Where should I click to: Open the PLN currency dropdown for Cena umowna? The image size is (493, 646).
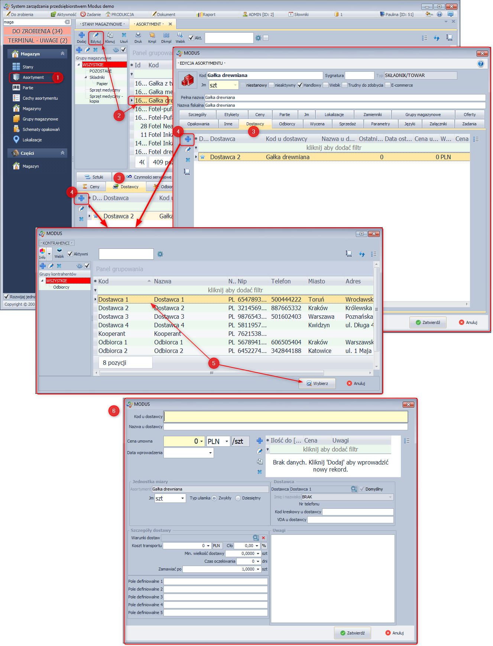coord(227,441)
